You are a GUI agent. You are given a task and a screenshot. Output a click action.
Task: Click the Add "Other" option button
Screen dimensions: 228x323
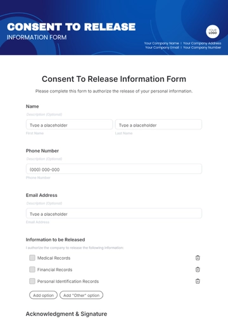click(81, 295)
